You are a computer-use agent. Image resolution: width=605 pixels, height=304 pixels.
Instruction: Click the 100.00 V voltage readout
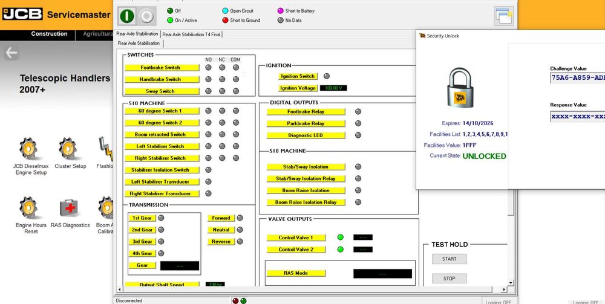(333, 88)
